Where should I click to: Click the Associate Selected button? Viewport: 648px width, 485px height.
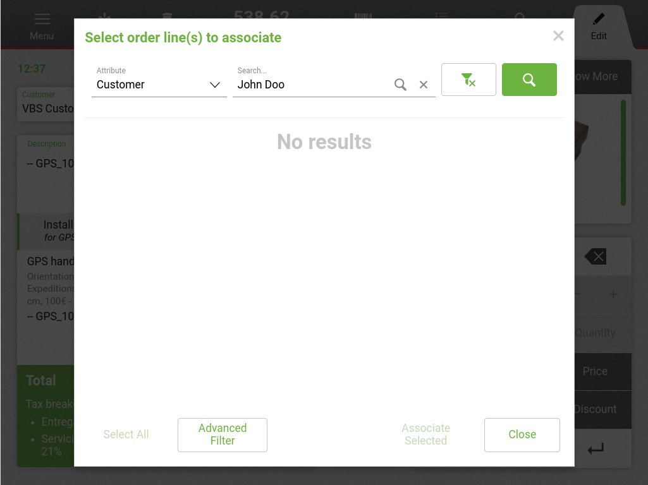425,434
